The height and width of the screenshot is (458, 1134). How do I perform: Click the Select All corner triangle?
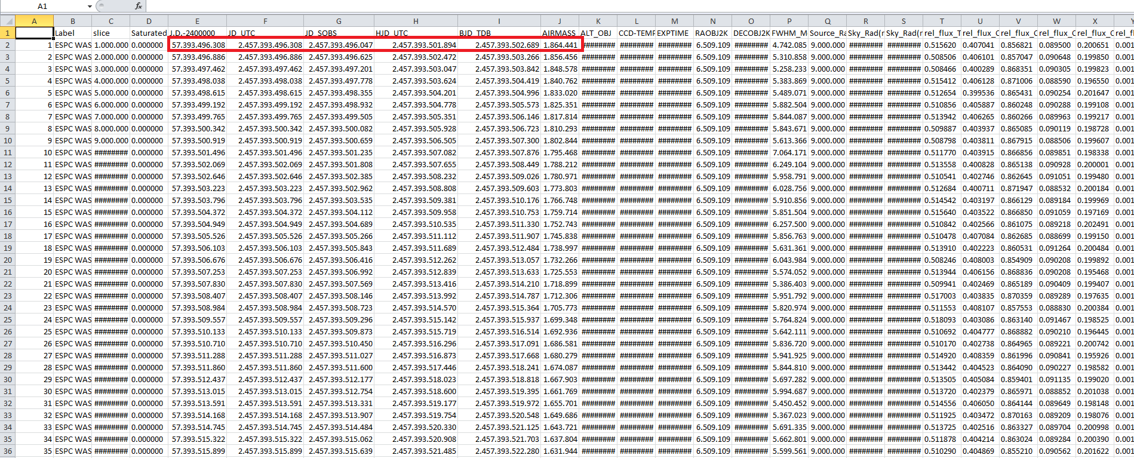(7, 21)
